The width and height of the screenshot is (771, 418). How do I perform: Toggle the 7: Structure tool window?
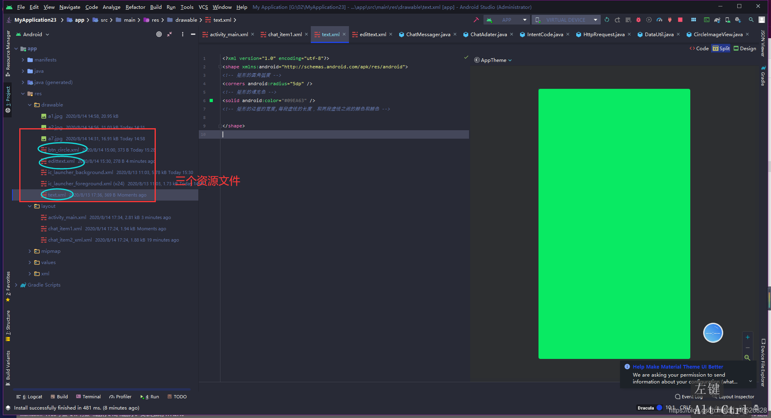coord(8,326)
